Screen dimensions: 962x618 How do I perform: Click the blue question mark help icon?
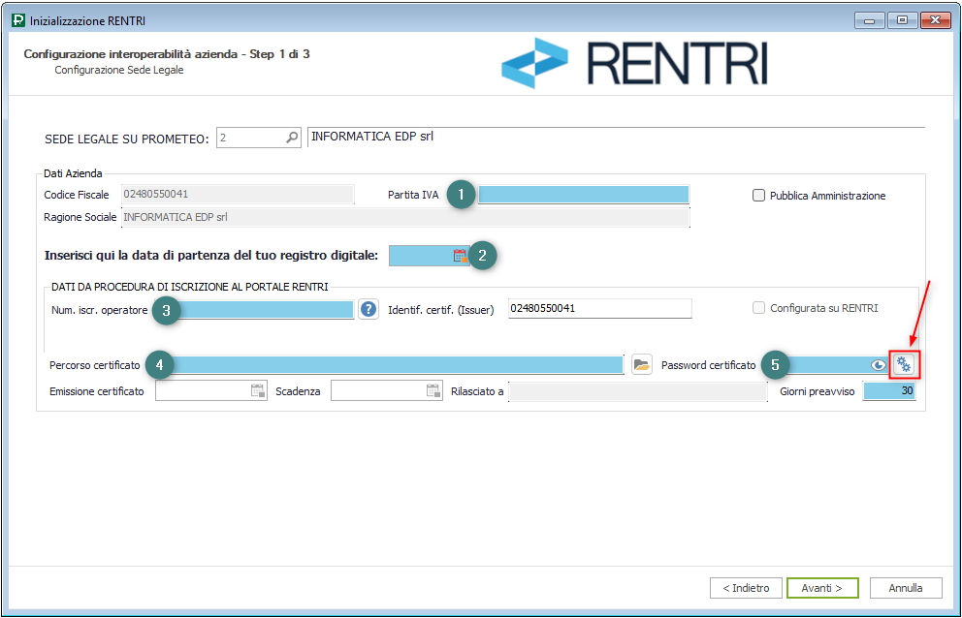369,309
